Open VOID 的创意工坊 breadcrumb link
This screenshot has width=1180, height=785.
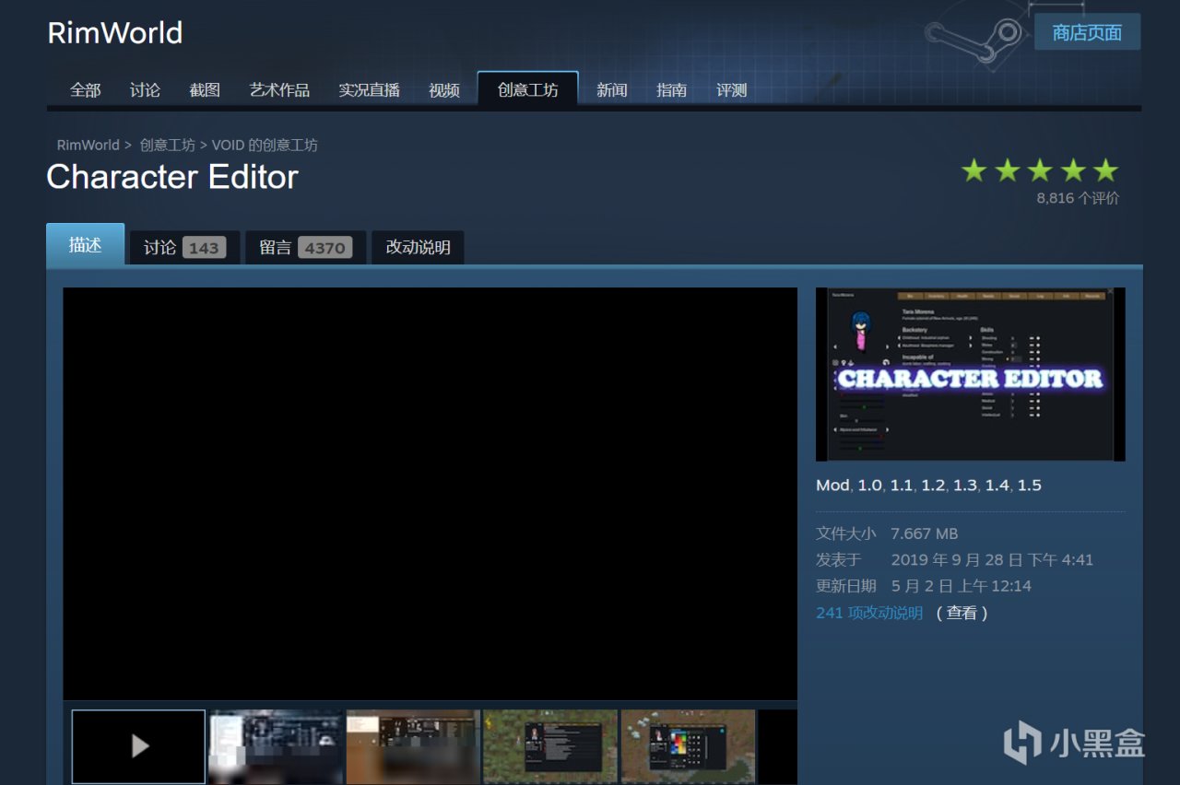coord(265,145)
